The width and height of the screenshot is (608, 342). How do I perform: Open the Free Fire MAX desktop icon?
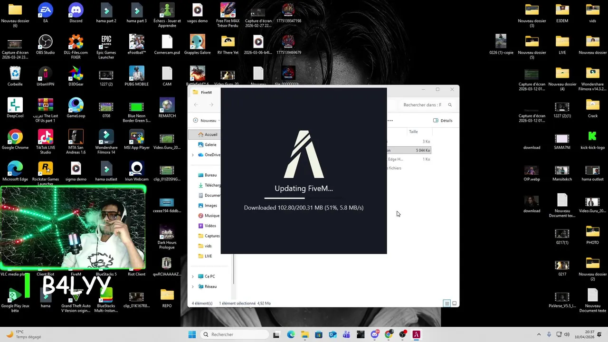pos(228,16)
